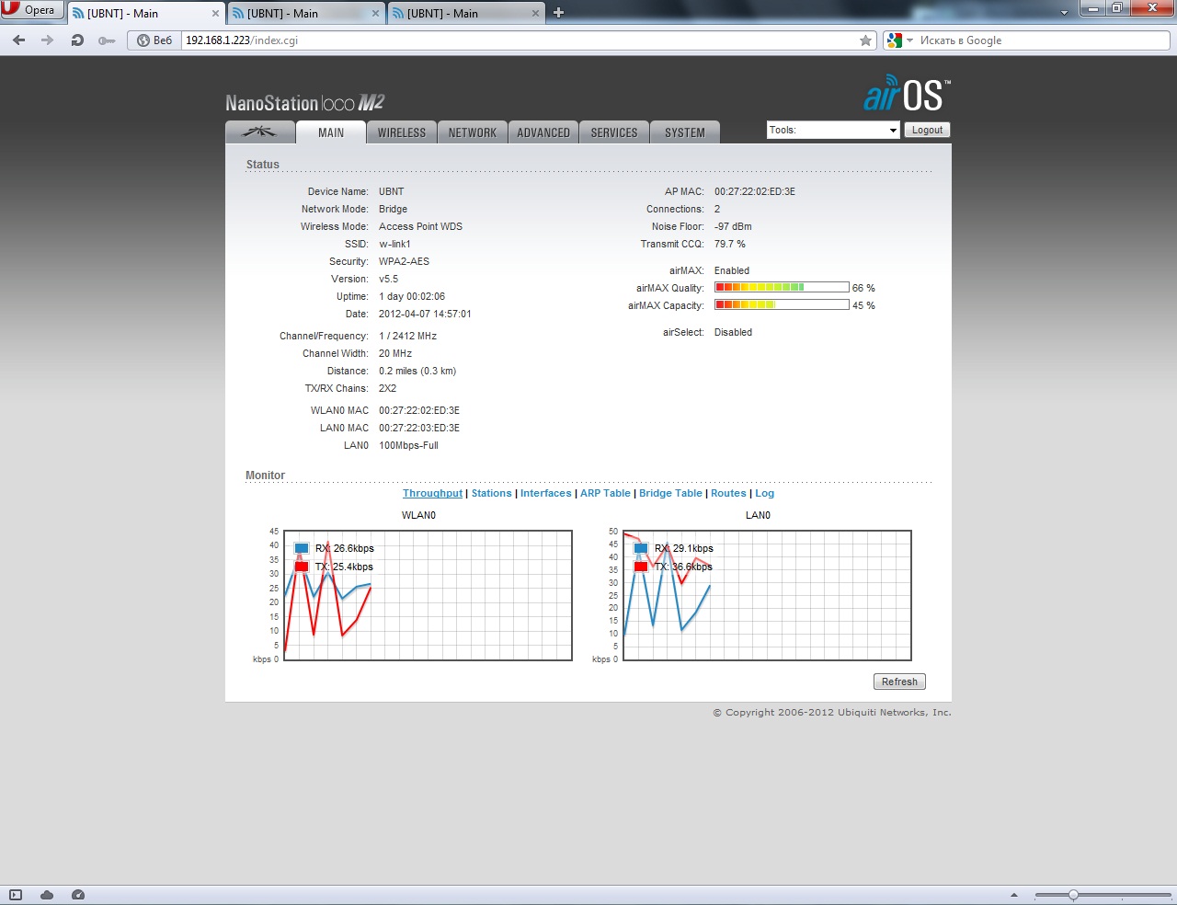Click the red TX swatch in LAN0 legend
Image resolution: width=1177 pixels, height=905 pixels.
(x=641, y=567)
